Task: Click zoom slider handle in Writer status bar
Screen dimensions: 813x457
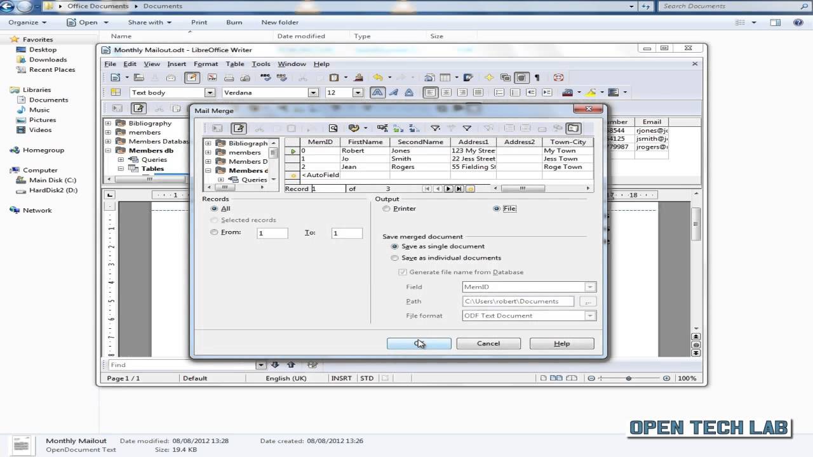Action: click(629, 378)
